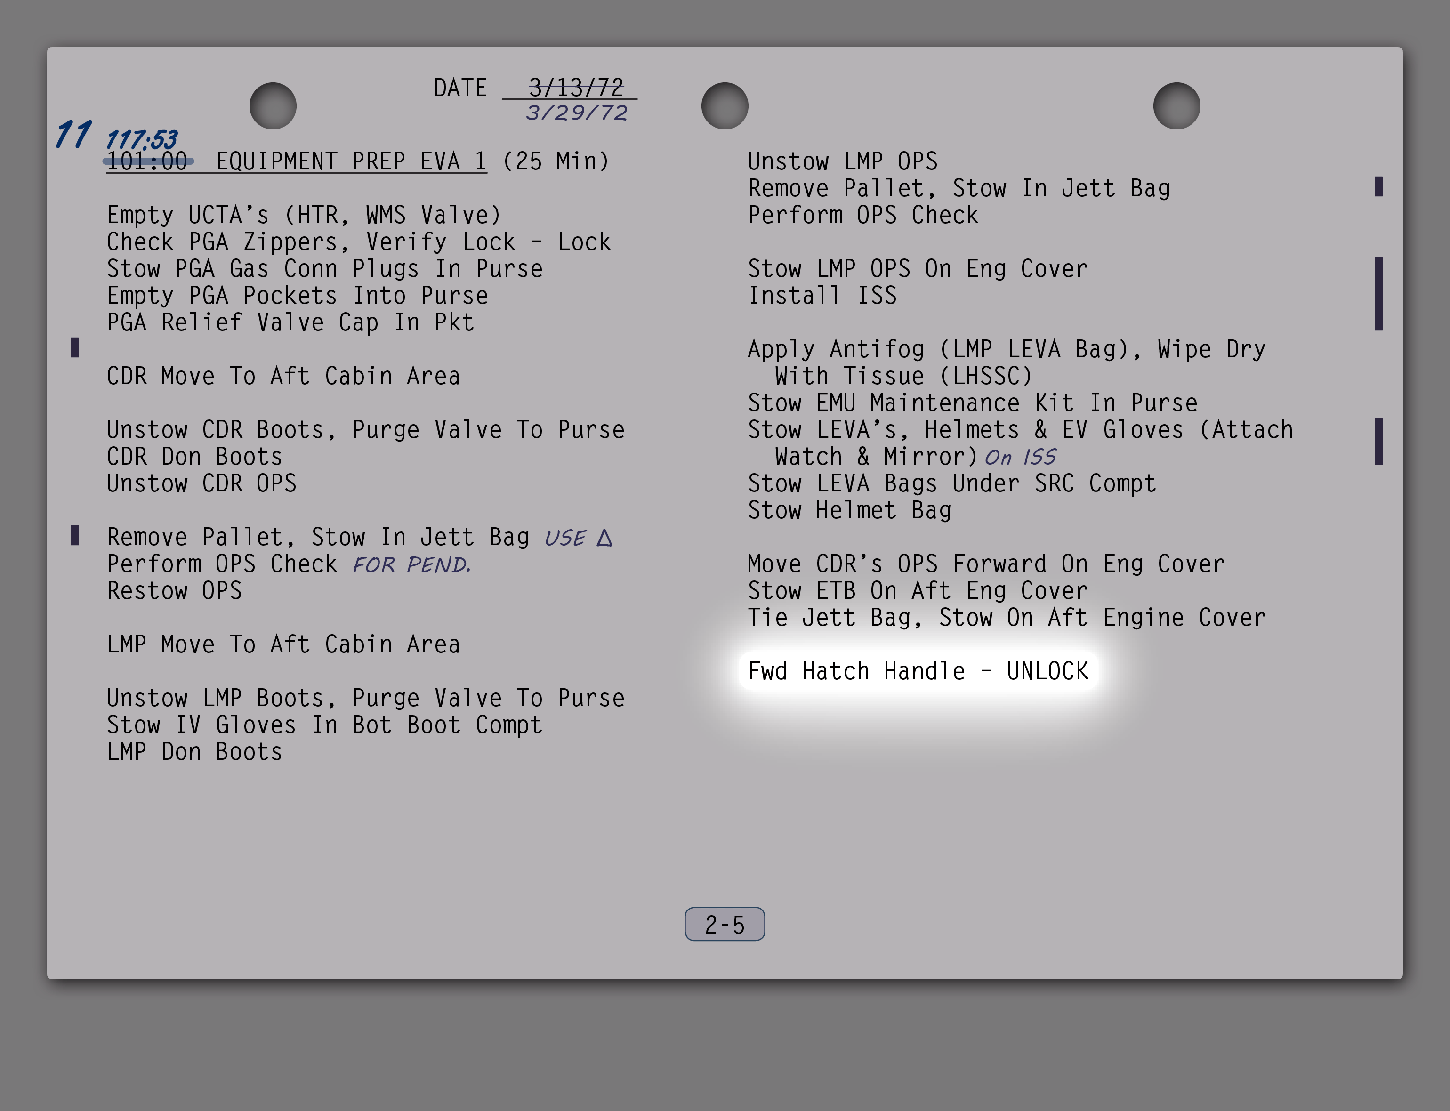Image resolution: width=1450 pixels, height=1111 pixels.
Task: Click change bar beside Stow LEVA's line
Action: pyautogui.click(x=1378, y=441)
